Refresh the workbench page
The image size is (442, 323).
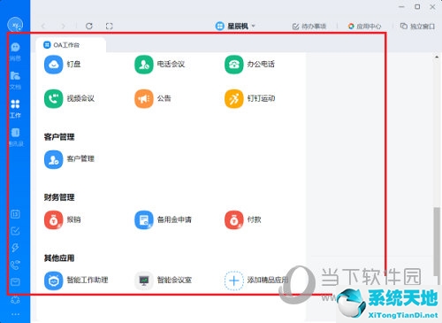[89, 26]
